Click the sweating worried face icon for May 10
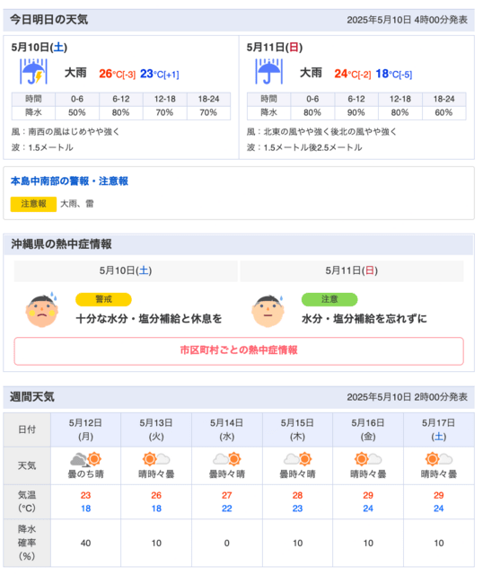 click(42, 310)
